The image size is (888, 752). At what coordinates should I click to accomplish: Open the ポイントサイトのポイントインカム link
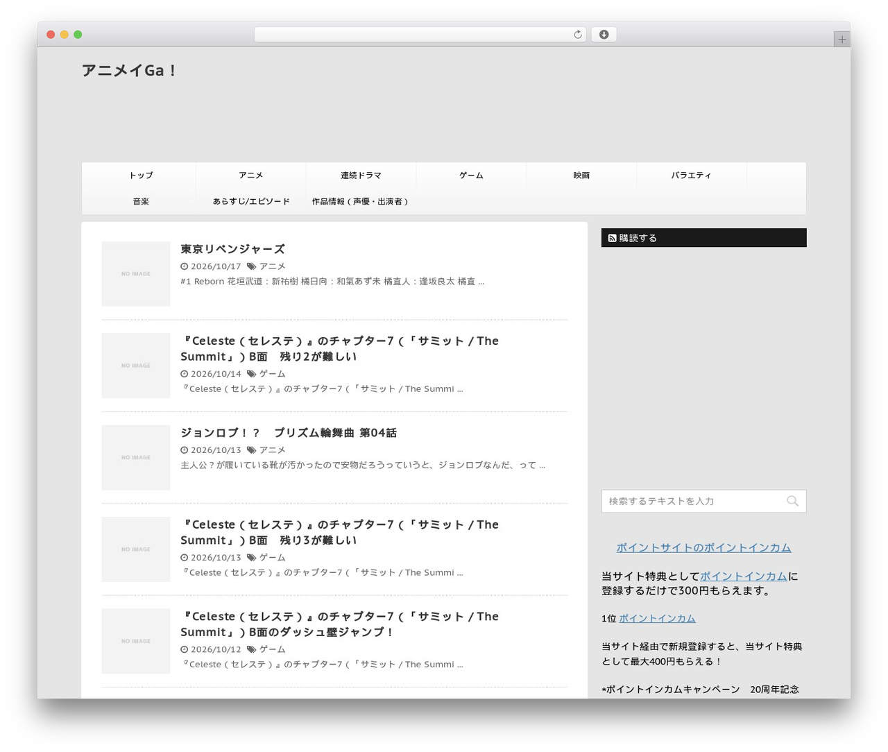coord(703,547)
